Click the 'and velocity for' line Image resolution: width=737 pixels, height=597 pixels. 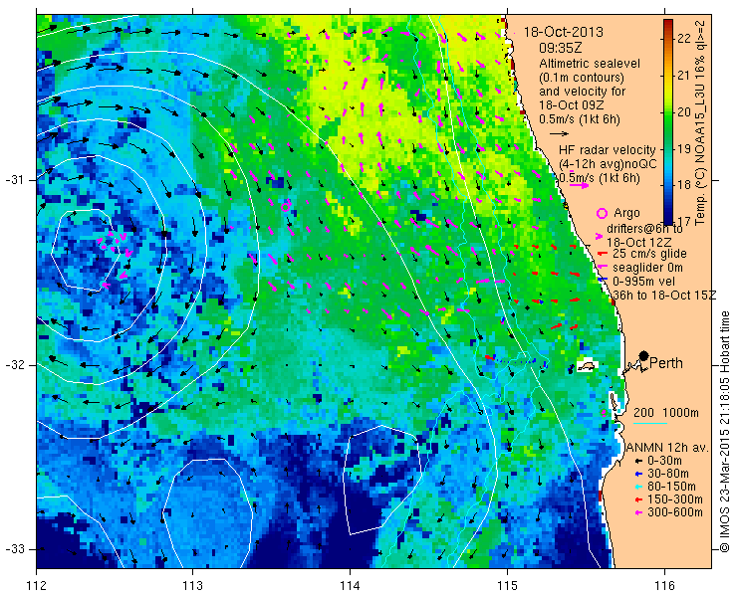click(582, 92)
